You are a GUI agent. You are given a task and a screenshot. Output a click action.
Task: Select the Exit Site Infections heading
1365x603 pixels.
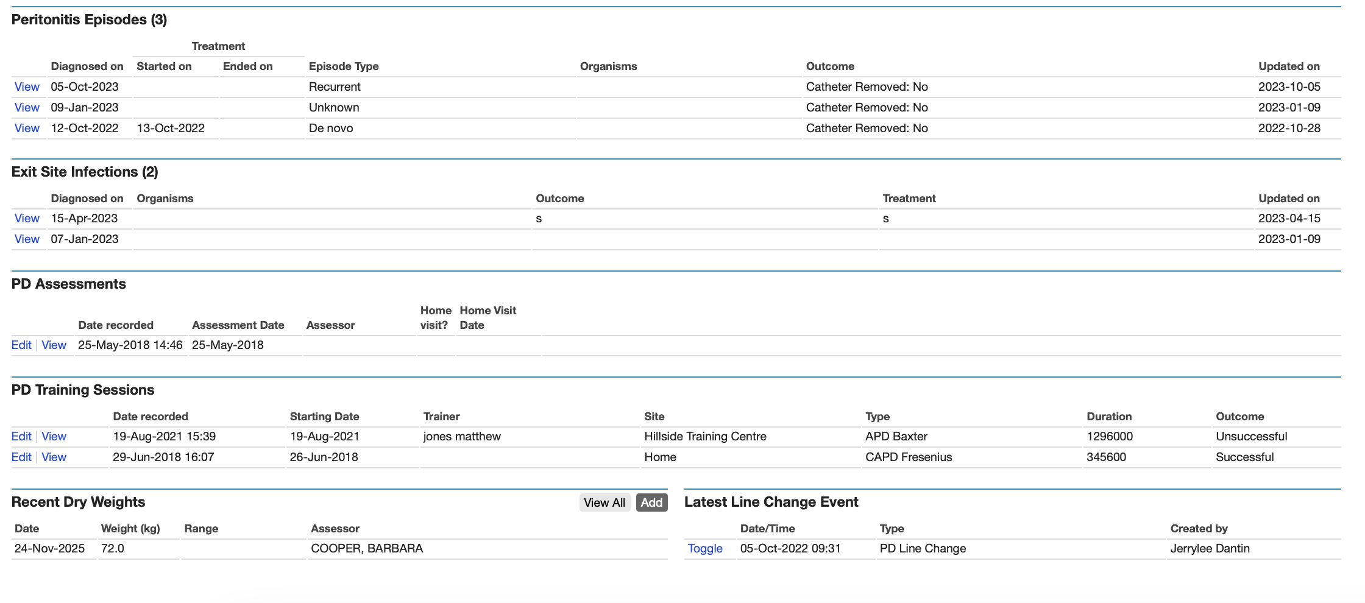click(x=85, y=172)
